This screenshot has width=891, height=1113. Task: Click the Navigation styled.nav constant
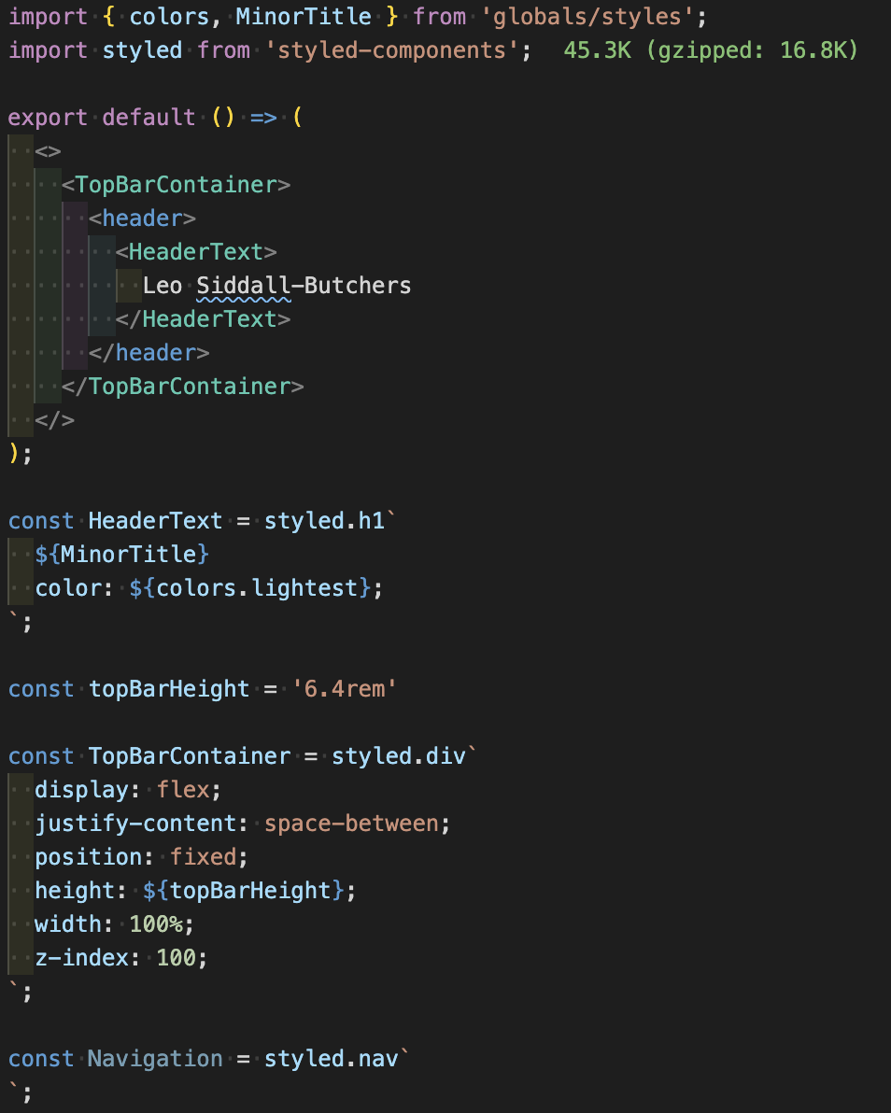pyautogui.click(x=154, y=1058)
